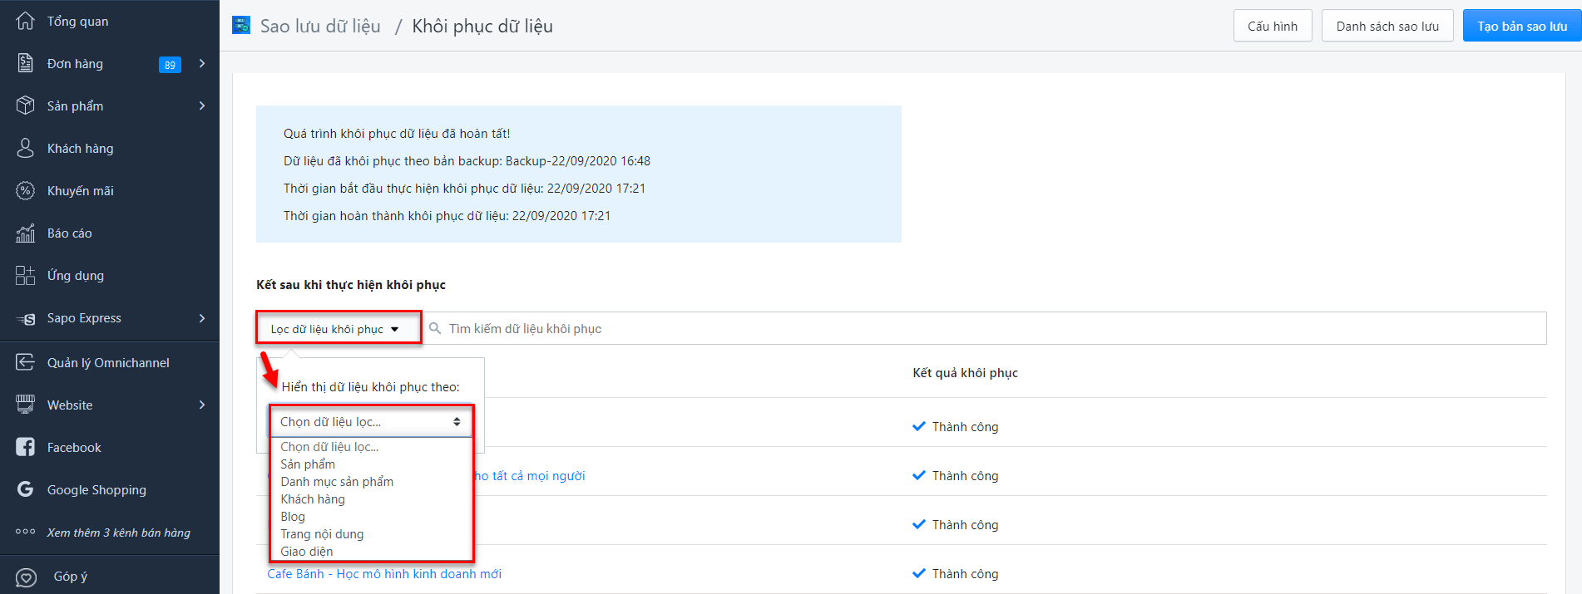Click the Sản phẩm box icon
This screenshot has height=594, width=1582.
26,106
